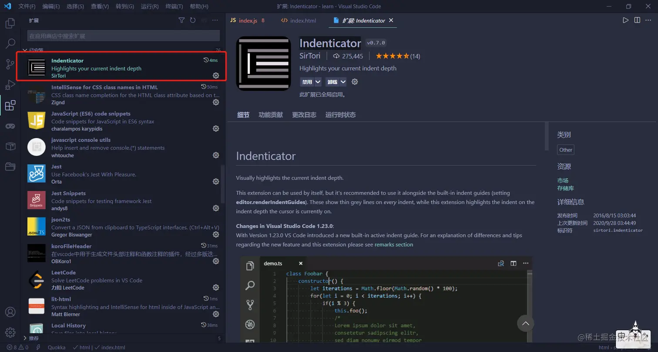Open the package box activity bar icon
The image size is (658, 352).
pos(10,146)
